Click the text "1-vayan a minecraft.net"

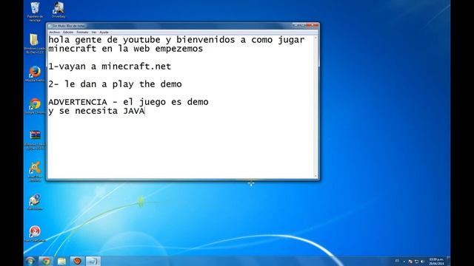coord(110,66)
